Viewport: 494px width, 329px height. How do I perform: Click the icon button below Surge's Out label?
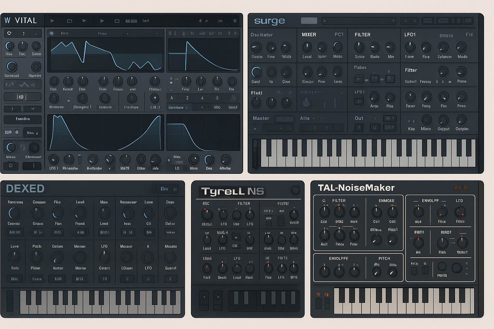coord(359,128)
